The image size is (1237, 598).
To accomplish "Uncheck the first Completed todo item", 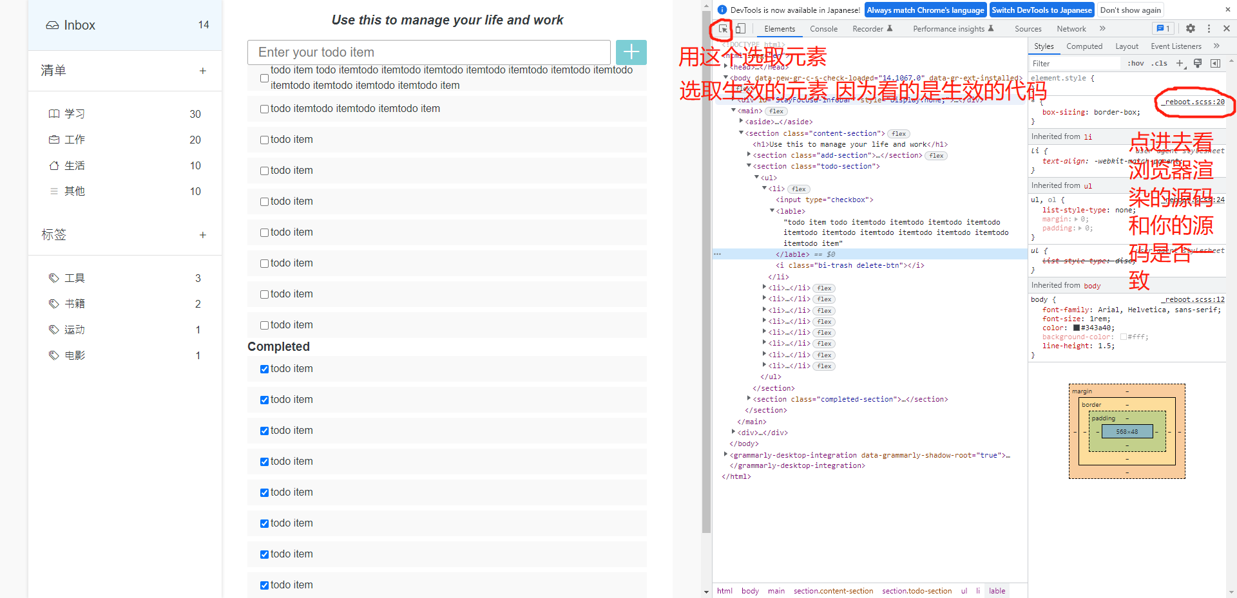I will [x=264, y=369].
